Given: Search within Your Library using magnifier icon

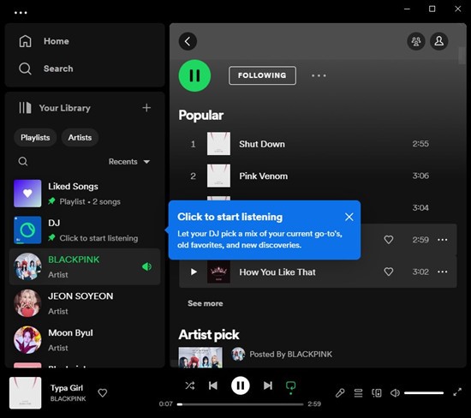Looking at the screenshot, I should [x=23, y=162].
